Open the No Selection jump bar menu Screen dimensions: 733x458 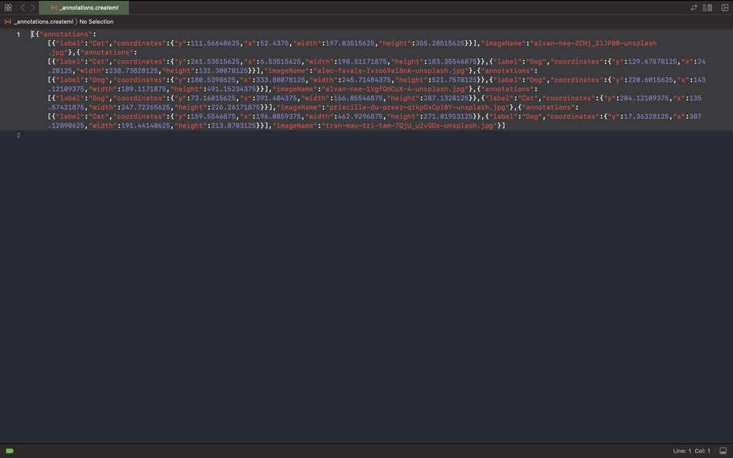[96, 22]
